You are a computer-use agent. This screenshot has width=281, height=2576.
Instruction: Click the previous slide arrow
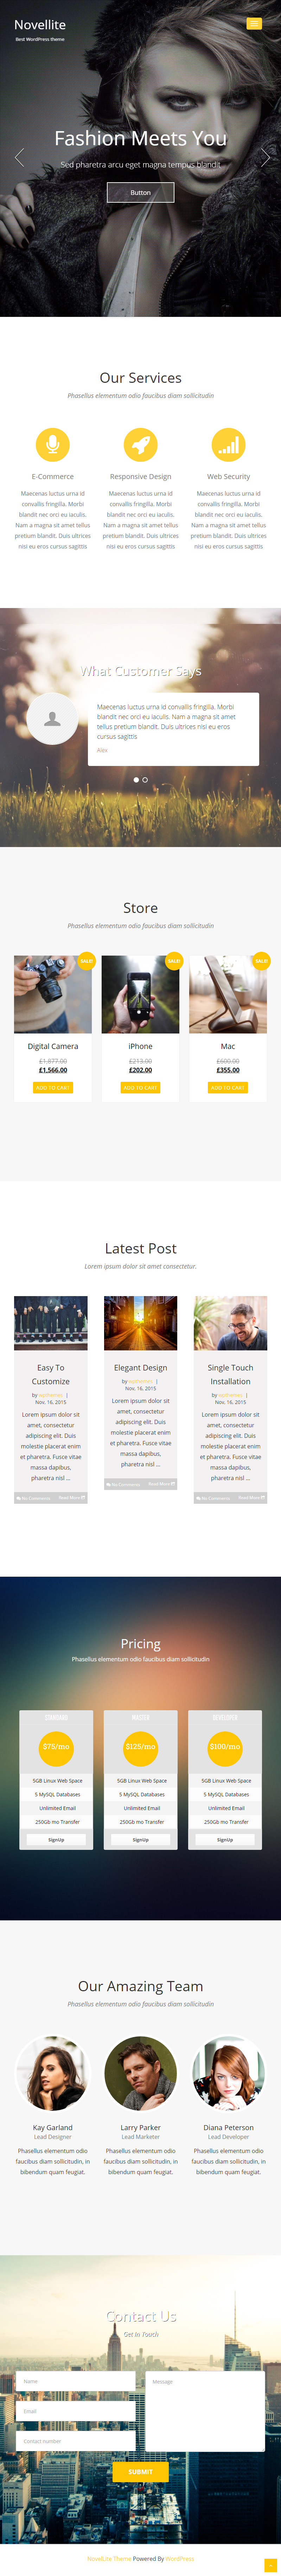19,157
